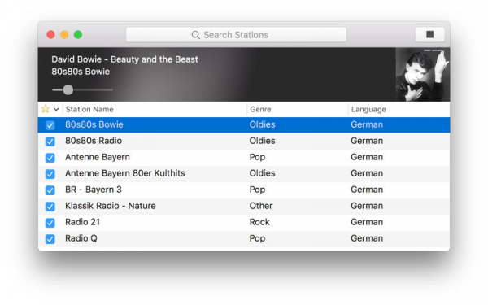Viewport: 488px width, 305px height.
Task: Select the Klassik Radio - Nature station
Action: click(244, 206)
